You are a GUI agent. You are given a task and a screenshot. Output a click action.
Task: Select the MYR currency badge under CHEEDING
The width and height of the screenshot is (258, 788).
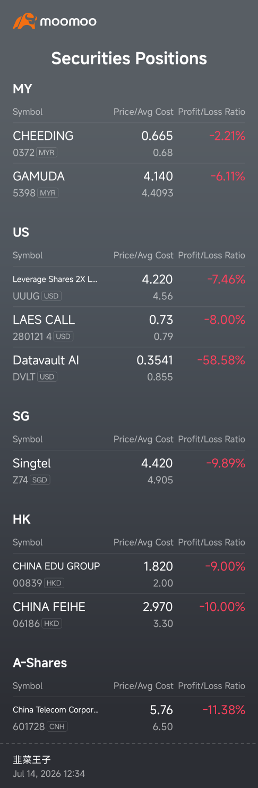click(47, 153)
